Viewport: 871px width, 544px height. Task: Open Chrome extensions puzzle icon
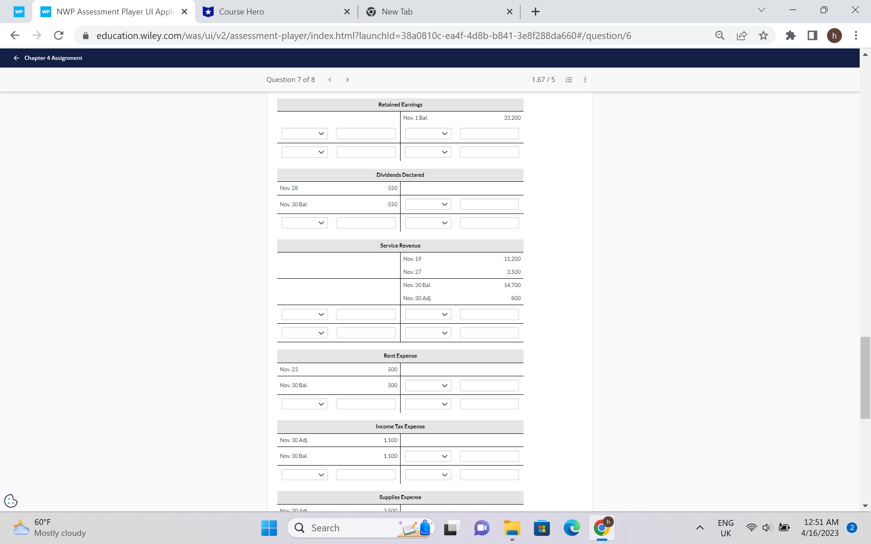791,35
